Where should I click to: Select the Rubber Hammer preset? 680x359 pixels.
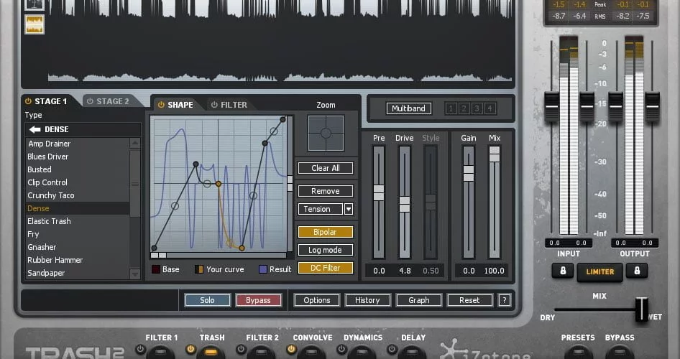tap(77, 260)
